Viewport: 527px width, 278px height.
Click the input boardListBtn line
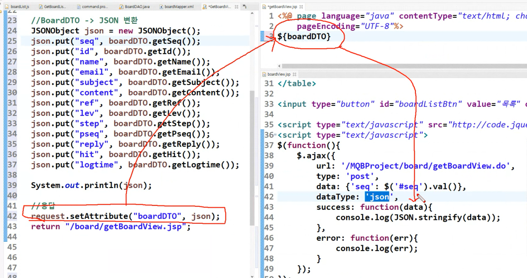click(x=402, y=104)
